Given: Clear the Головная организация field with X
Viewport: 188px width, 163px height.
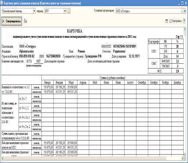Looking at the screenshot, I should tap(185, 11).
